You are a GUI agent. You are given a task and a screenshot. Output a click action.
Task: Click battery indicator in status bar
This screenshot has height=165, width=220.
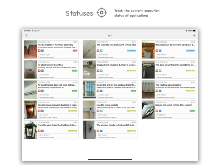pos(194,31)
